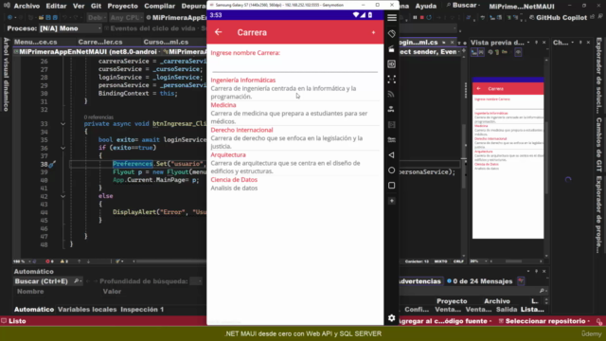Click Genymotion ID card widget icon
Viewport: 606px width, 341px height.
[391, 63]
